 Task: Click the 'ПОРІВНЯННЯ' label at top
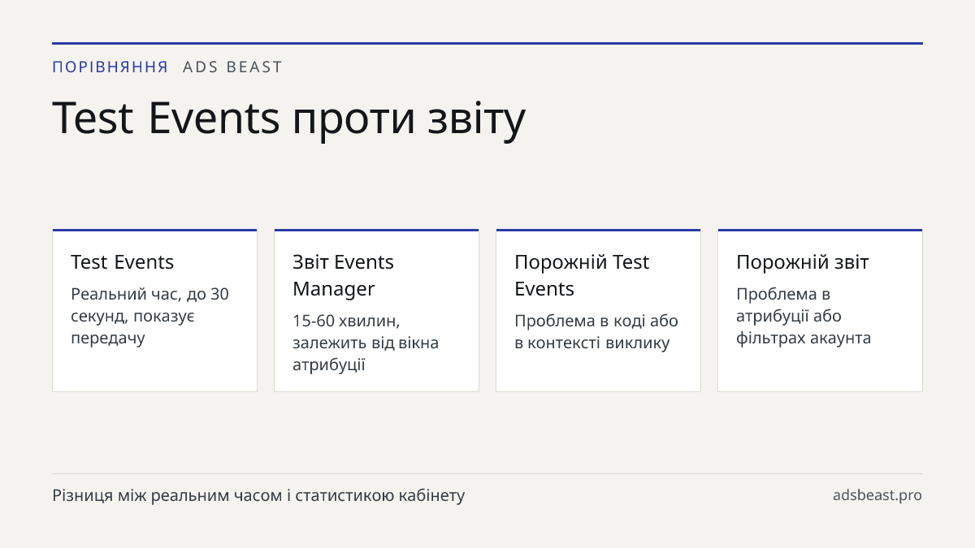click(x=110, y=67)
